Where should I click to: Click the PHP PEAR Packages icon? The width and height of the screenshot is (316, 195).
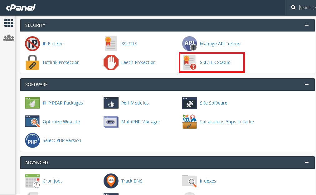pyautogui.click(x=32, y=103)
